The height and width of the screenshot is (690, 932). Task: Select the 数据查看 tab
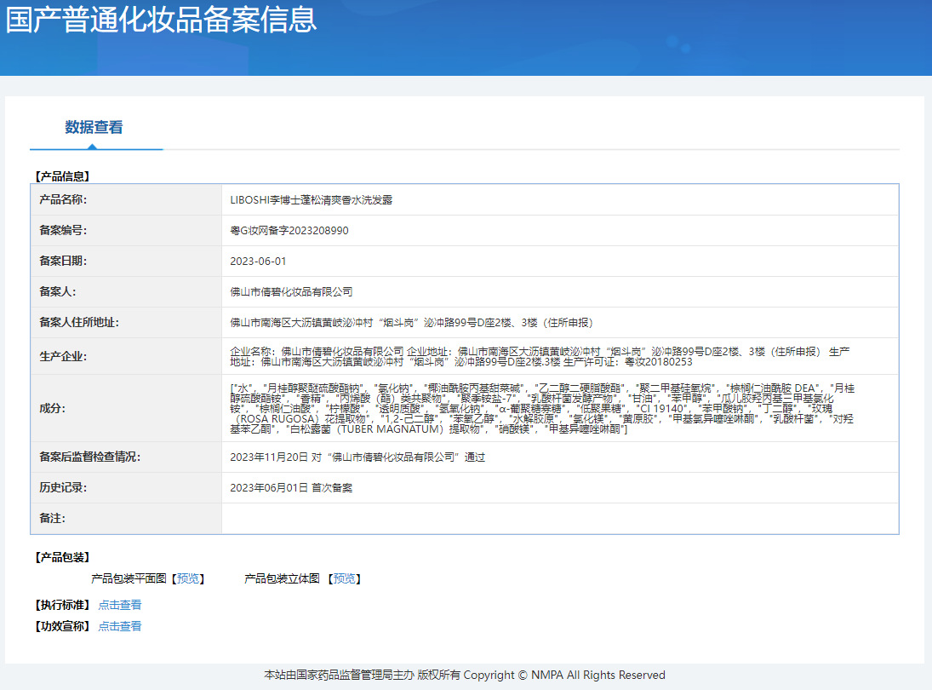click(x=94, y=127)
